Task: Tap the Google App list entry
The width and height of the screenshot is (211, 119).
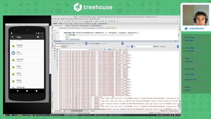Action: click(x=27, y=87)
